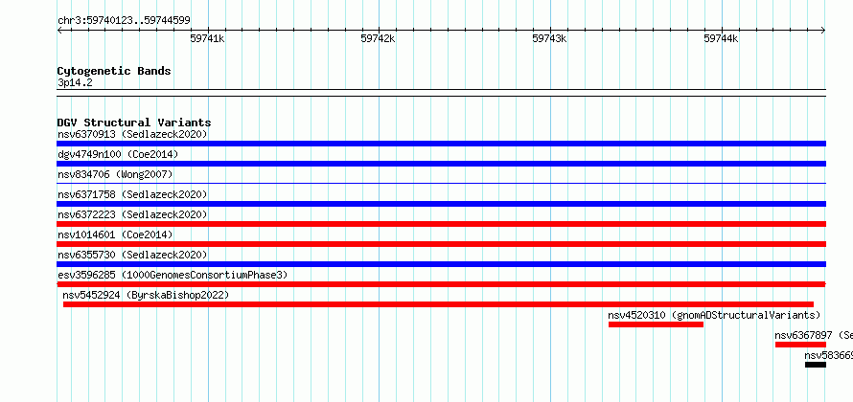Open the nsv6367897 variant label
The width and height of the screenshot is (853, 402).
coord(814,335)
